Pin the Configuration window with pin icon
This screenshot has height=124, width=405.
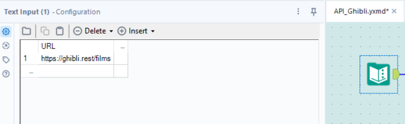[313, 12]
